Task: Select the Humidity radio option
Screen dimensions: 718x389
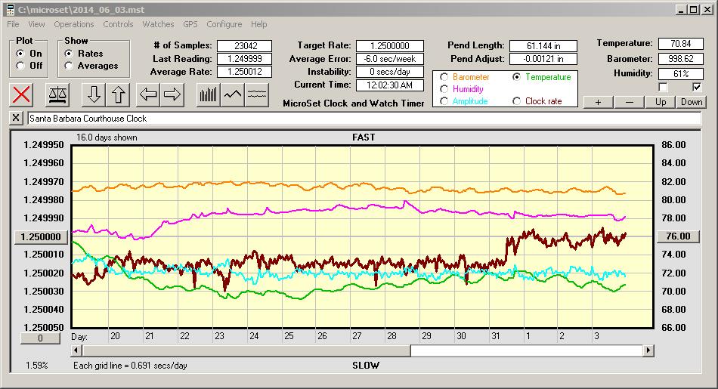Action: (444, 89)
